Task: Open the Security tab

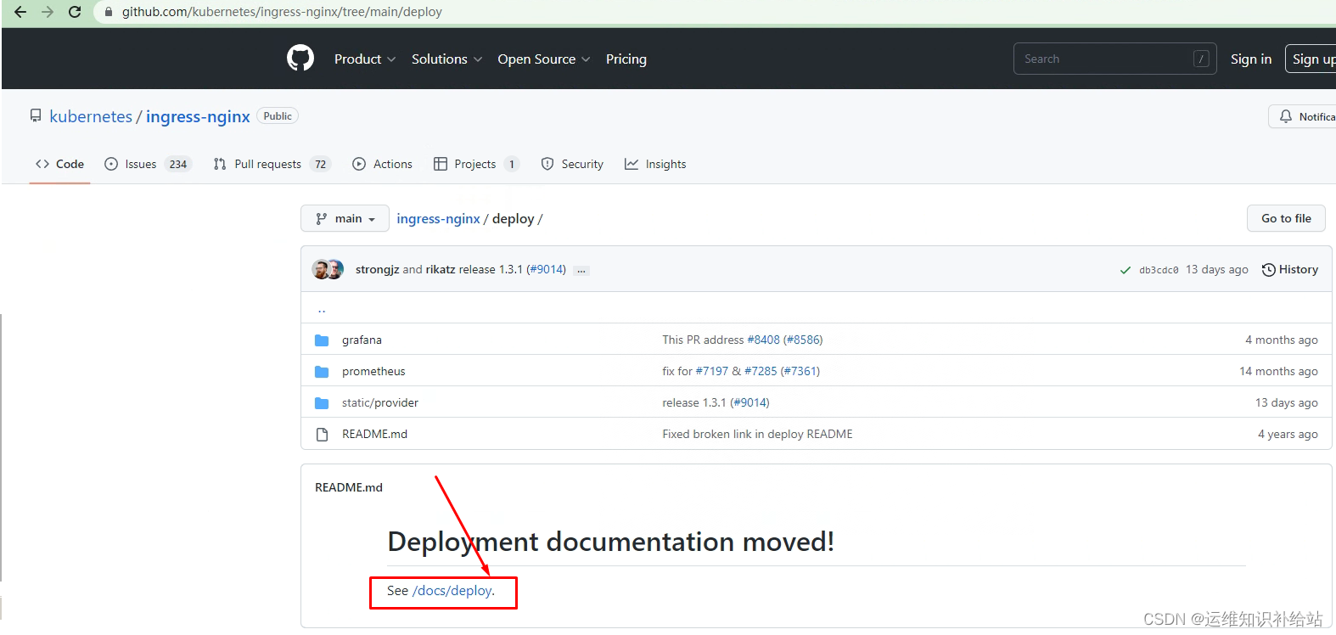Action: tap(572, 164)
